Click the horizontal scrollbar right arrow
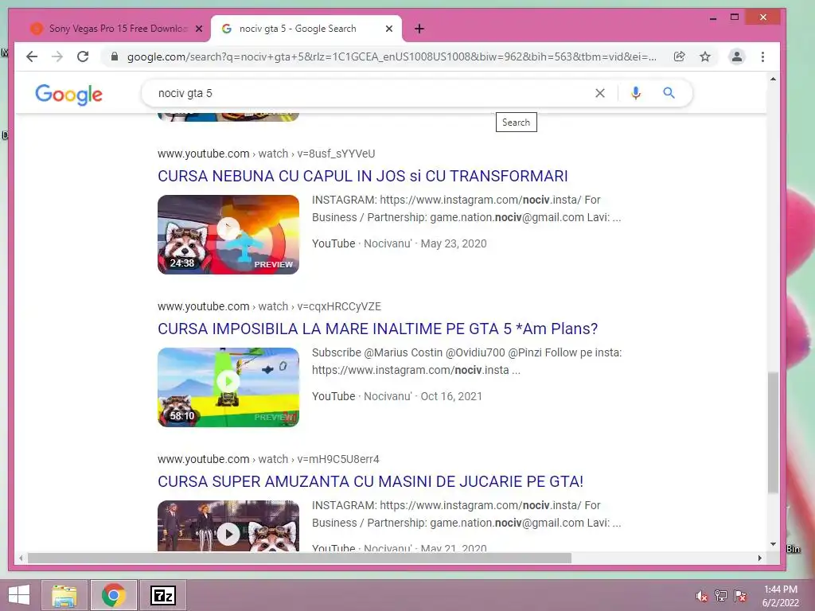 pos(760,558)
